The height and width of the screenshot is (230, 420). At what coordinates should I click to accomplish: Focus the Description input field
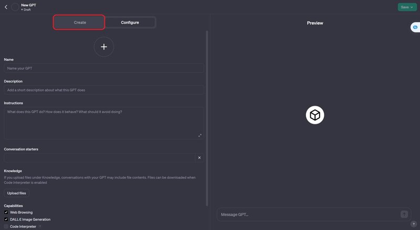[104, 90]
